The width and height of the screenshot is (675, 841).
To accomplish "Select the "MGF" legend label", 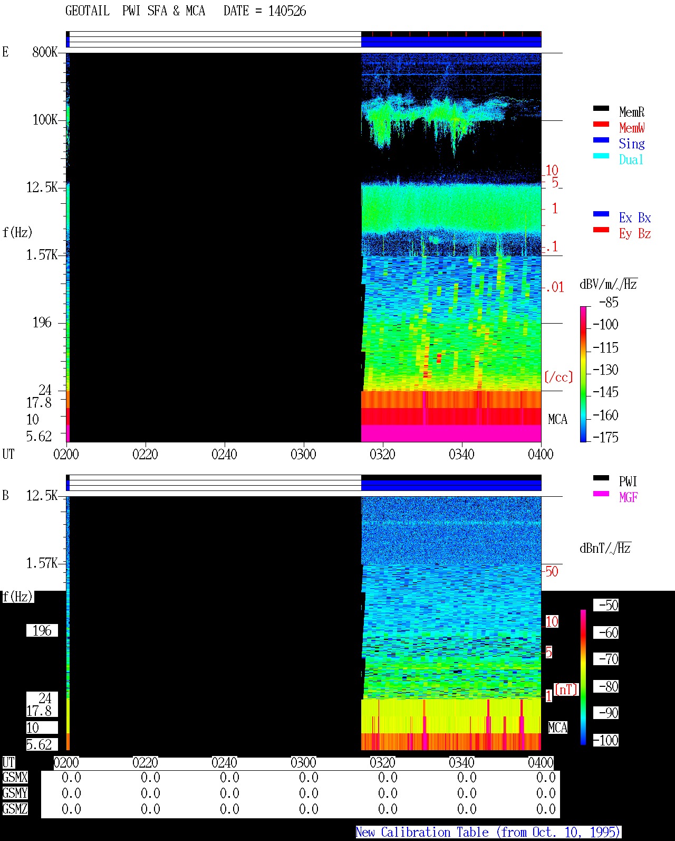I will coord(629,497).
